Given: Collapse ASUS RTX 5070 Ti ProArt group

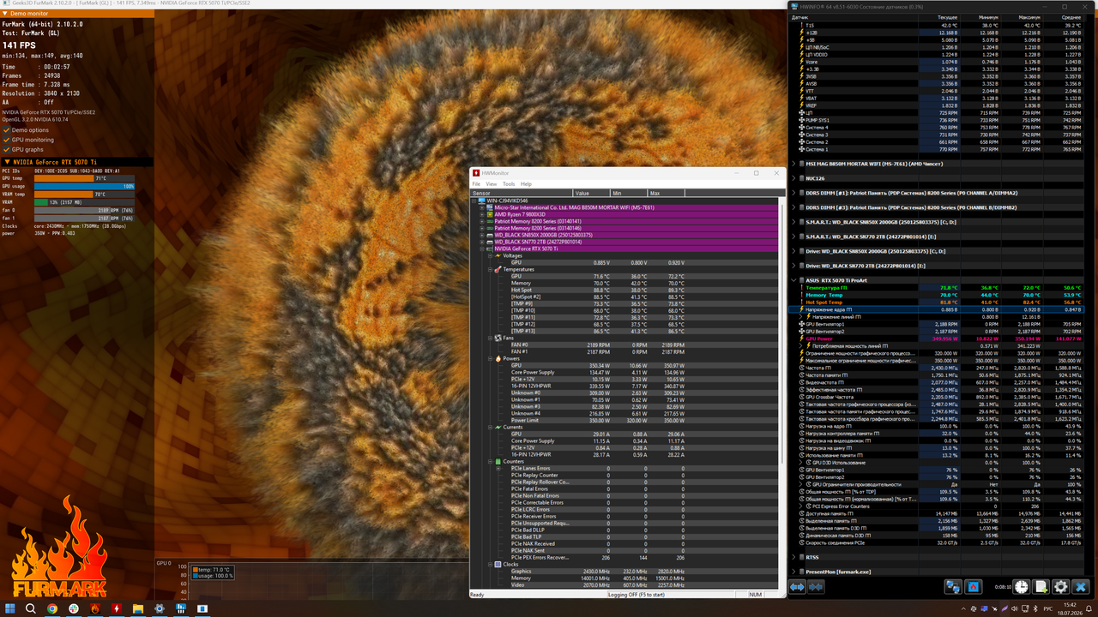Looking at the screenshot, I should point(793,280).
